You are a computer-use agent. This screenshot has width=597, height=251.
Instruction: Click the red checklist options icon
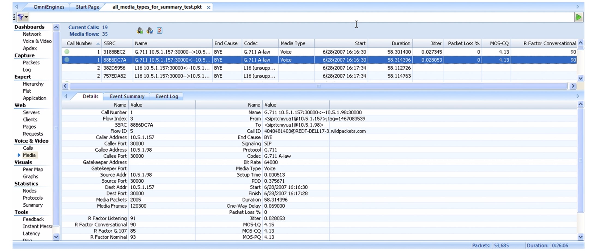click(x=160, y=30)
